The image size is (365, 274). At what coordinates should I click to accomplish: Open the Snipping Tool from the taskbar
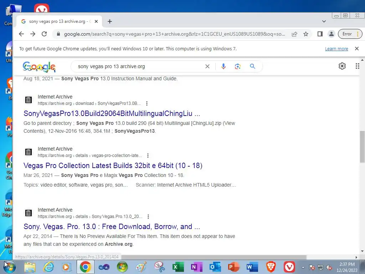pyautogui.click(x=159, y=267)
